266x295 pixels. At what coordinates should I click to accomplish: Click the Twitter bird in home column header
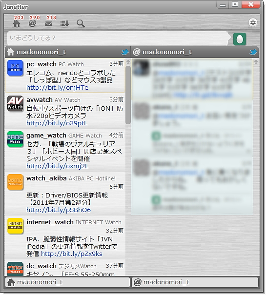125,52
